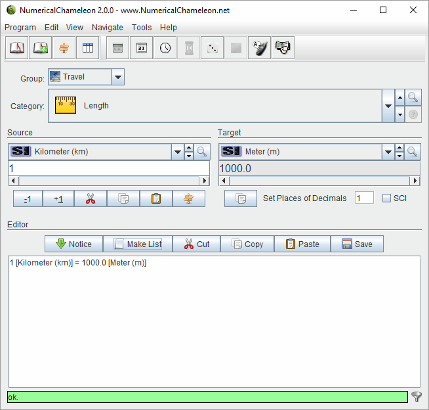This screenshot has height=410, width=429.
Task: Click the mobile phone toolbar icon
Action: click(259, 48)
